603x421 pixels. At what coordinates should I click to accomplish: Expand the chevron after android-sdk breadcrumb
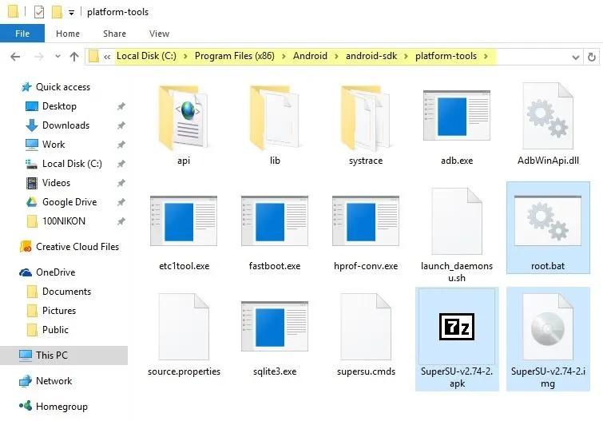tap(406, 57)
